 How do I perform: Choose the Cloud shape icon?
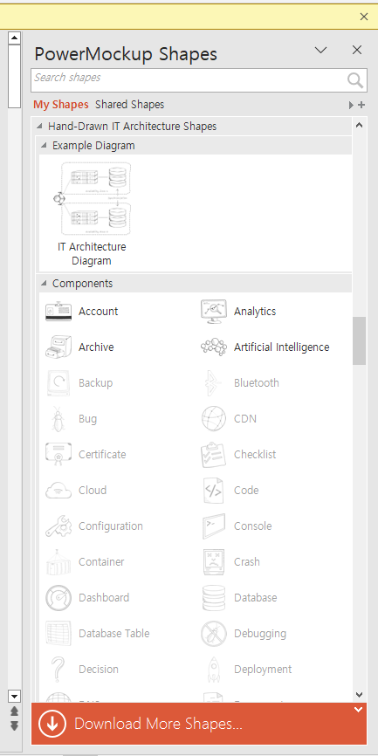click(58, 491)
